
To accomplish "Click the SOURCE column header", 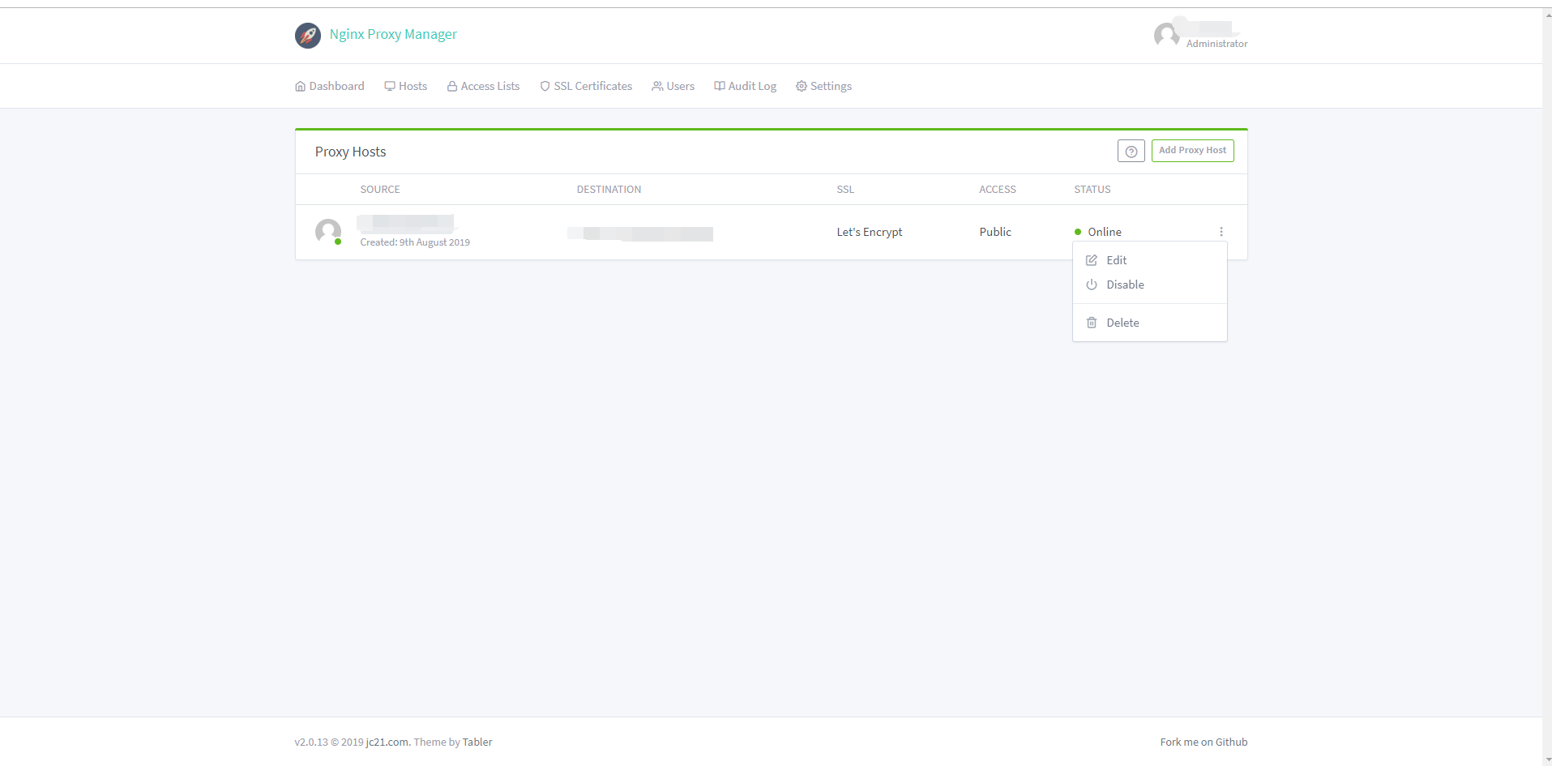I will (380, 190).
